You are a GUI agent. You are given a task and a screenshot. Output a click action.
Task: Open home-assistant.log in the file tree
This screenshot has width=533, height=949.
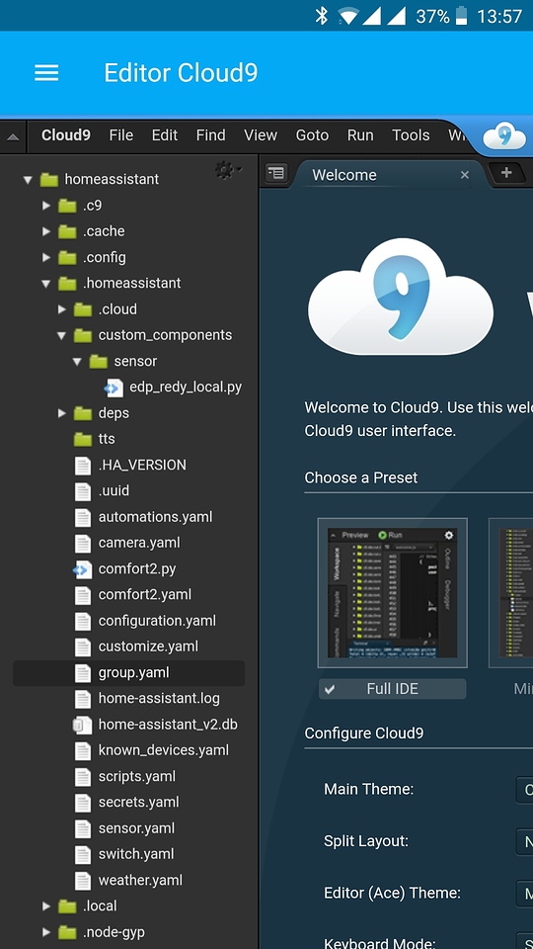[159, 699]
